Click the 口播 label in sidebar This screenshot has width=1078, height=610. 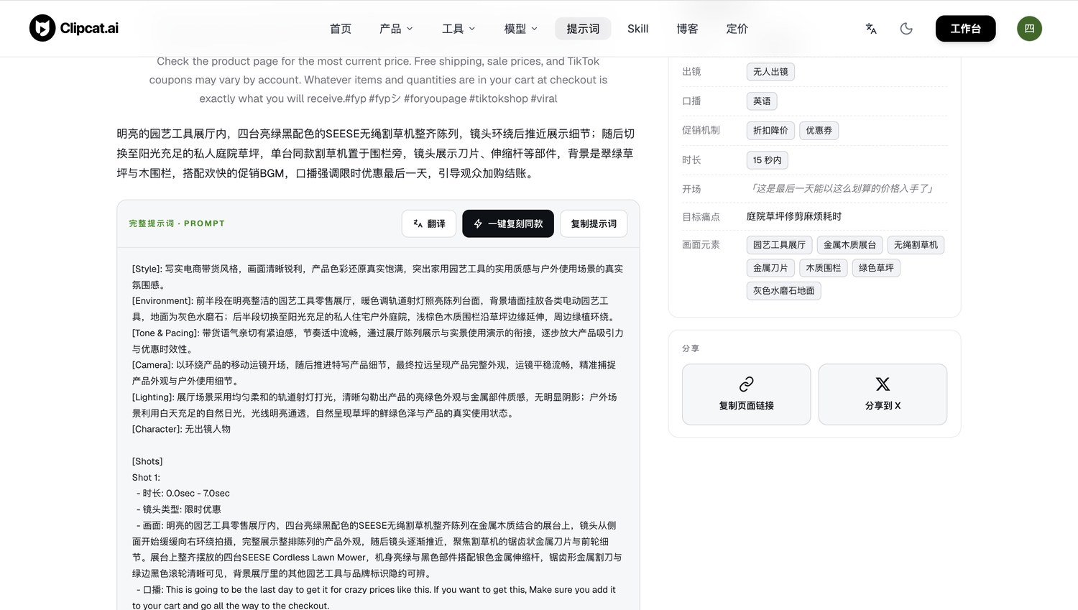tap(691, 101)
